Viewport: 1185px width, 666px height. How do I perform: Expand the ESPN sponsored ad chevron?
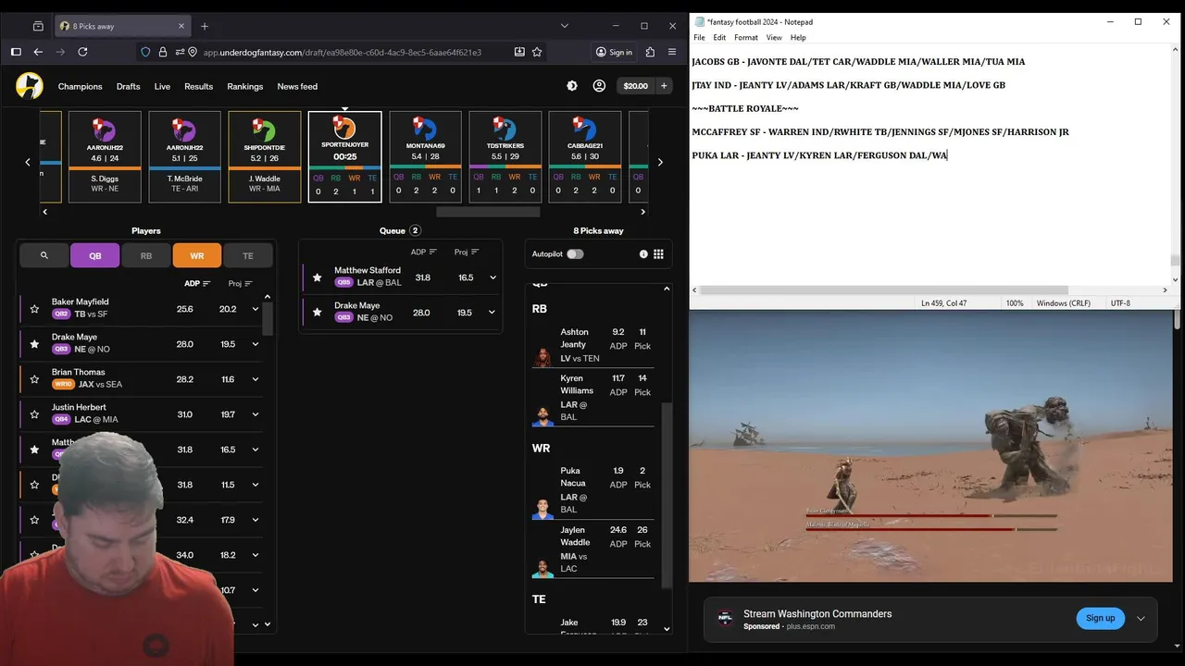1141,618
